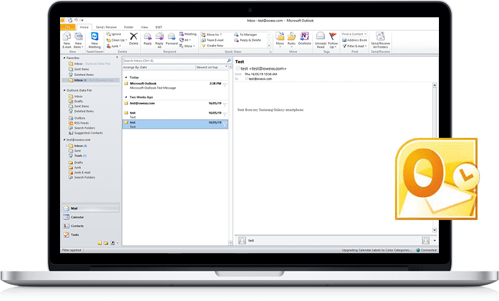The height and width of the screenshot is (301, 499).
Task: Click the Send/Receive icon in the quick access toolbar
Action: coord(70,20)
